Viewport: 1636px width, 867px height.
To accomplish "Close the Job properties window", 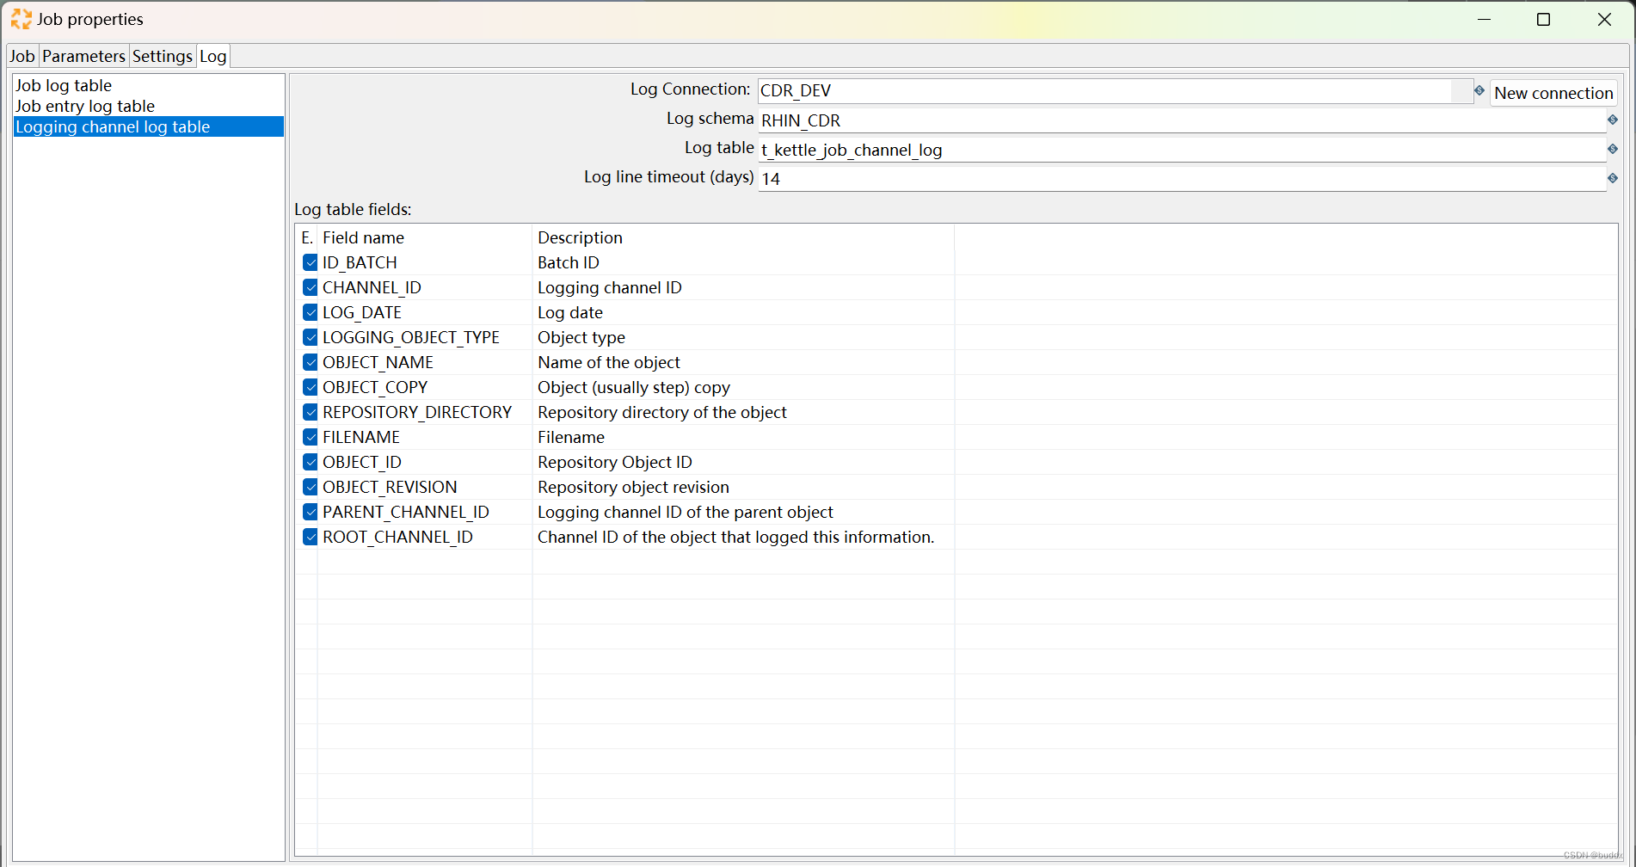I will pos(1604,19).
